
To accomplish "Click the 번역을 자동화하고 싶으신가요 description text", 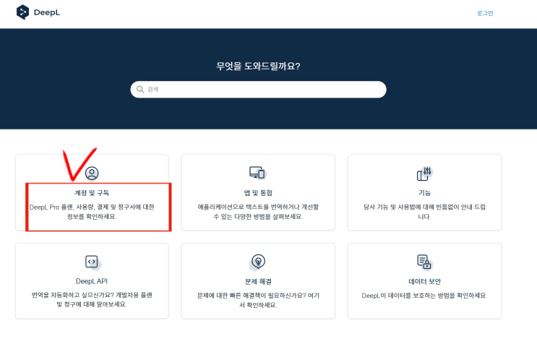I will (x=92, y=300).
